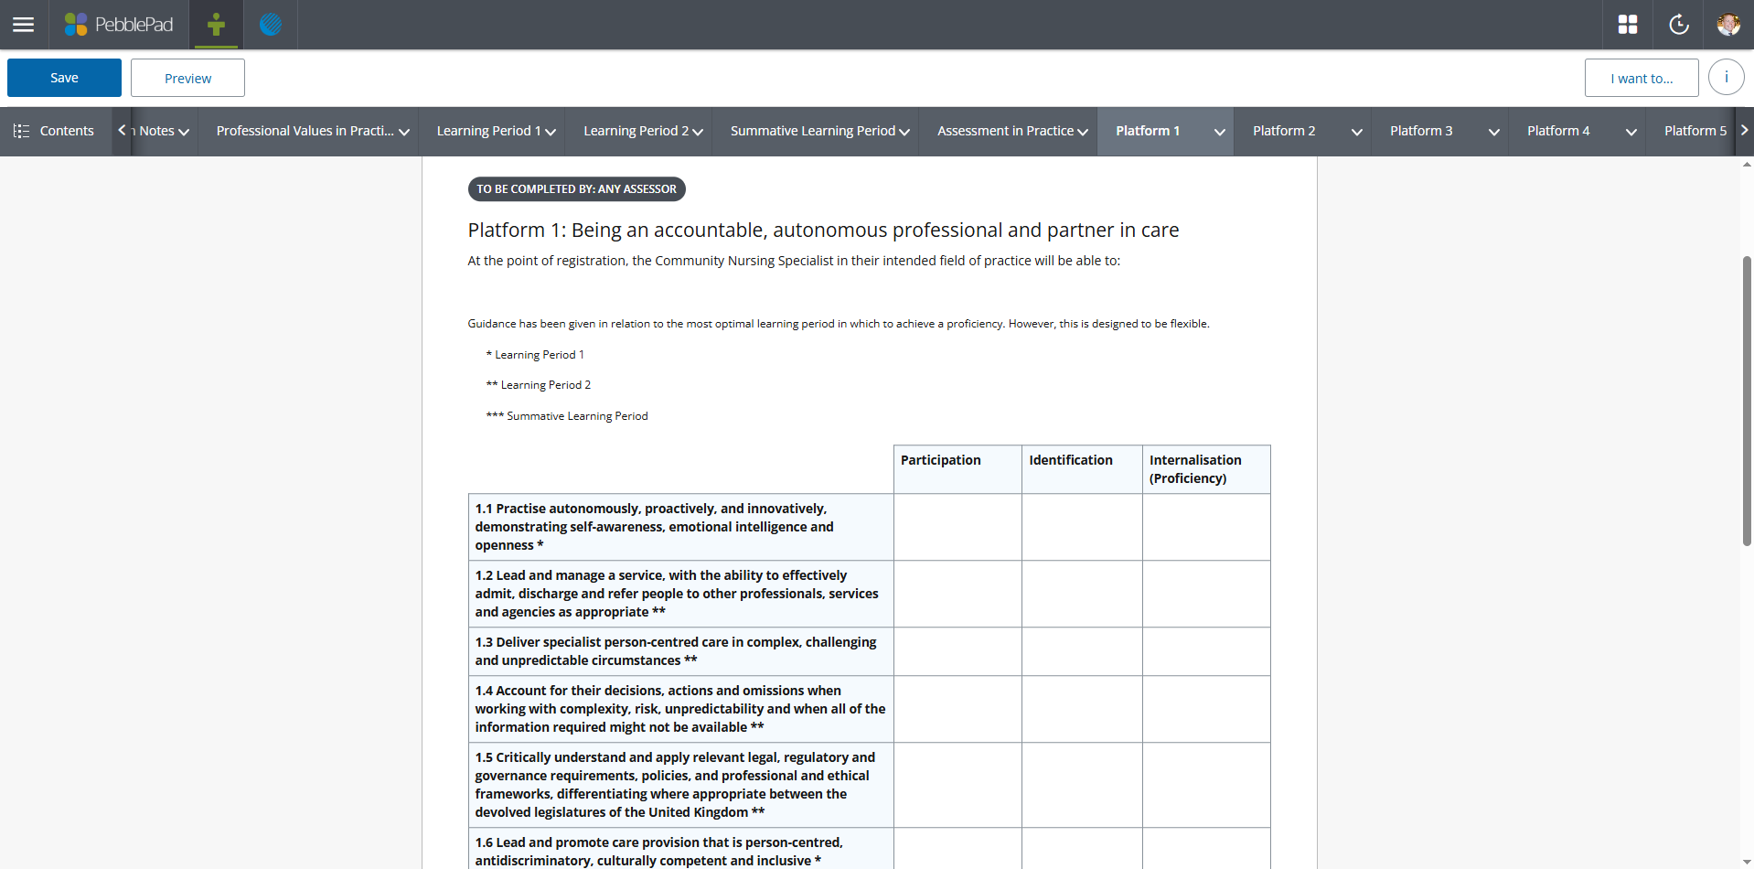Expand Assessment in Practice dropdown chevron

tap(1083, 132)
